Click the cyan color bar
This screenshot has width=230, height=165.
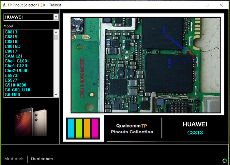[71, 128]
